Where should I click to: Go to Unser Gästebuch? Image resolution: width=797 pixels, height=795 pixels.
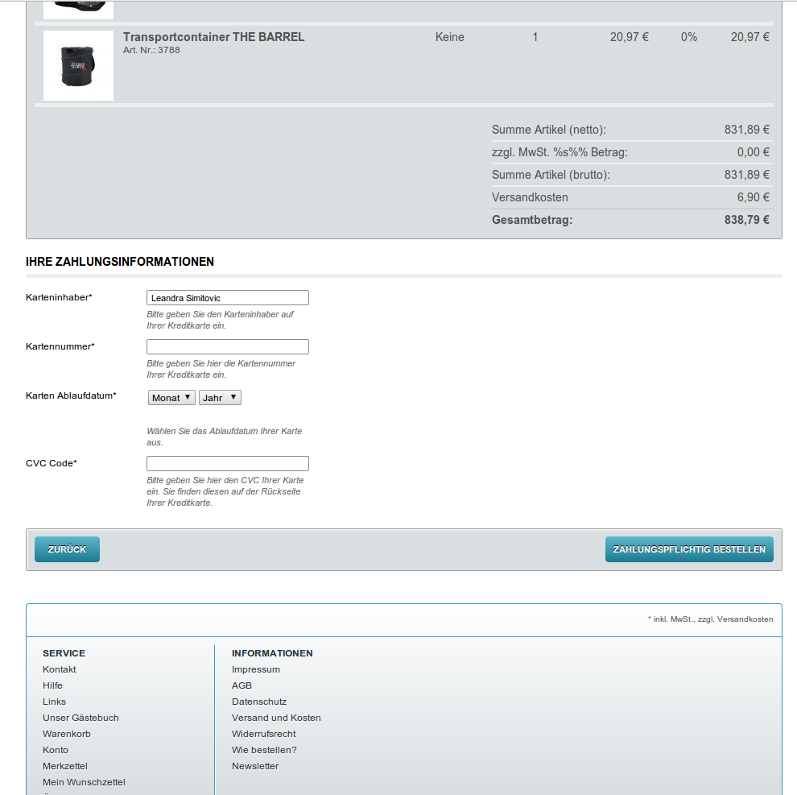81,718
